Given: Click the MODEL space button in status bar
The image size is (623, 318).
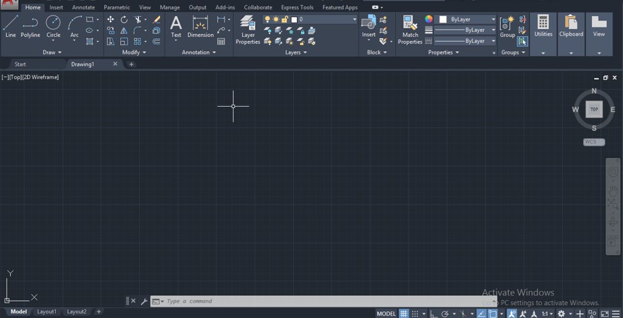Looking at the screenshot, I should pyautogui.click(x=386, y=313).
